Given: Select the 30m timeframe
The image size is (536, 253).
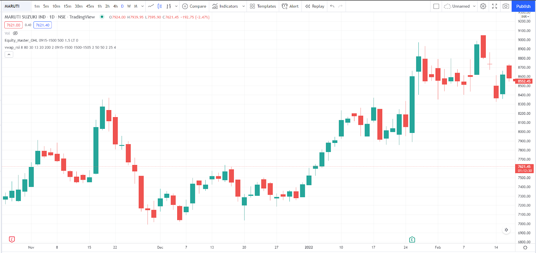Looking at the screenshot, I should pyautogui.click(x=79, y=6).
